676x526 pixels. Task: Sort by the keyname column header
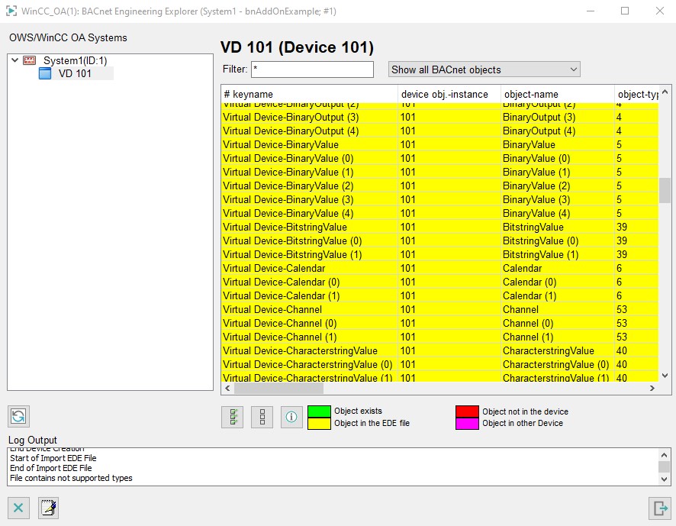[x=309, y=94]
